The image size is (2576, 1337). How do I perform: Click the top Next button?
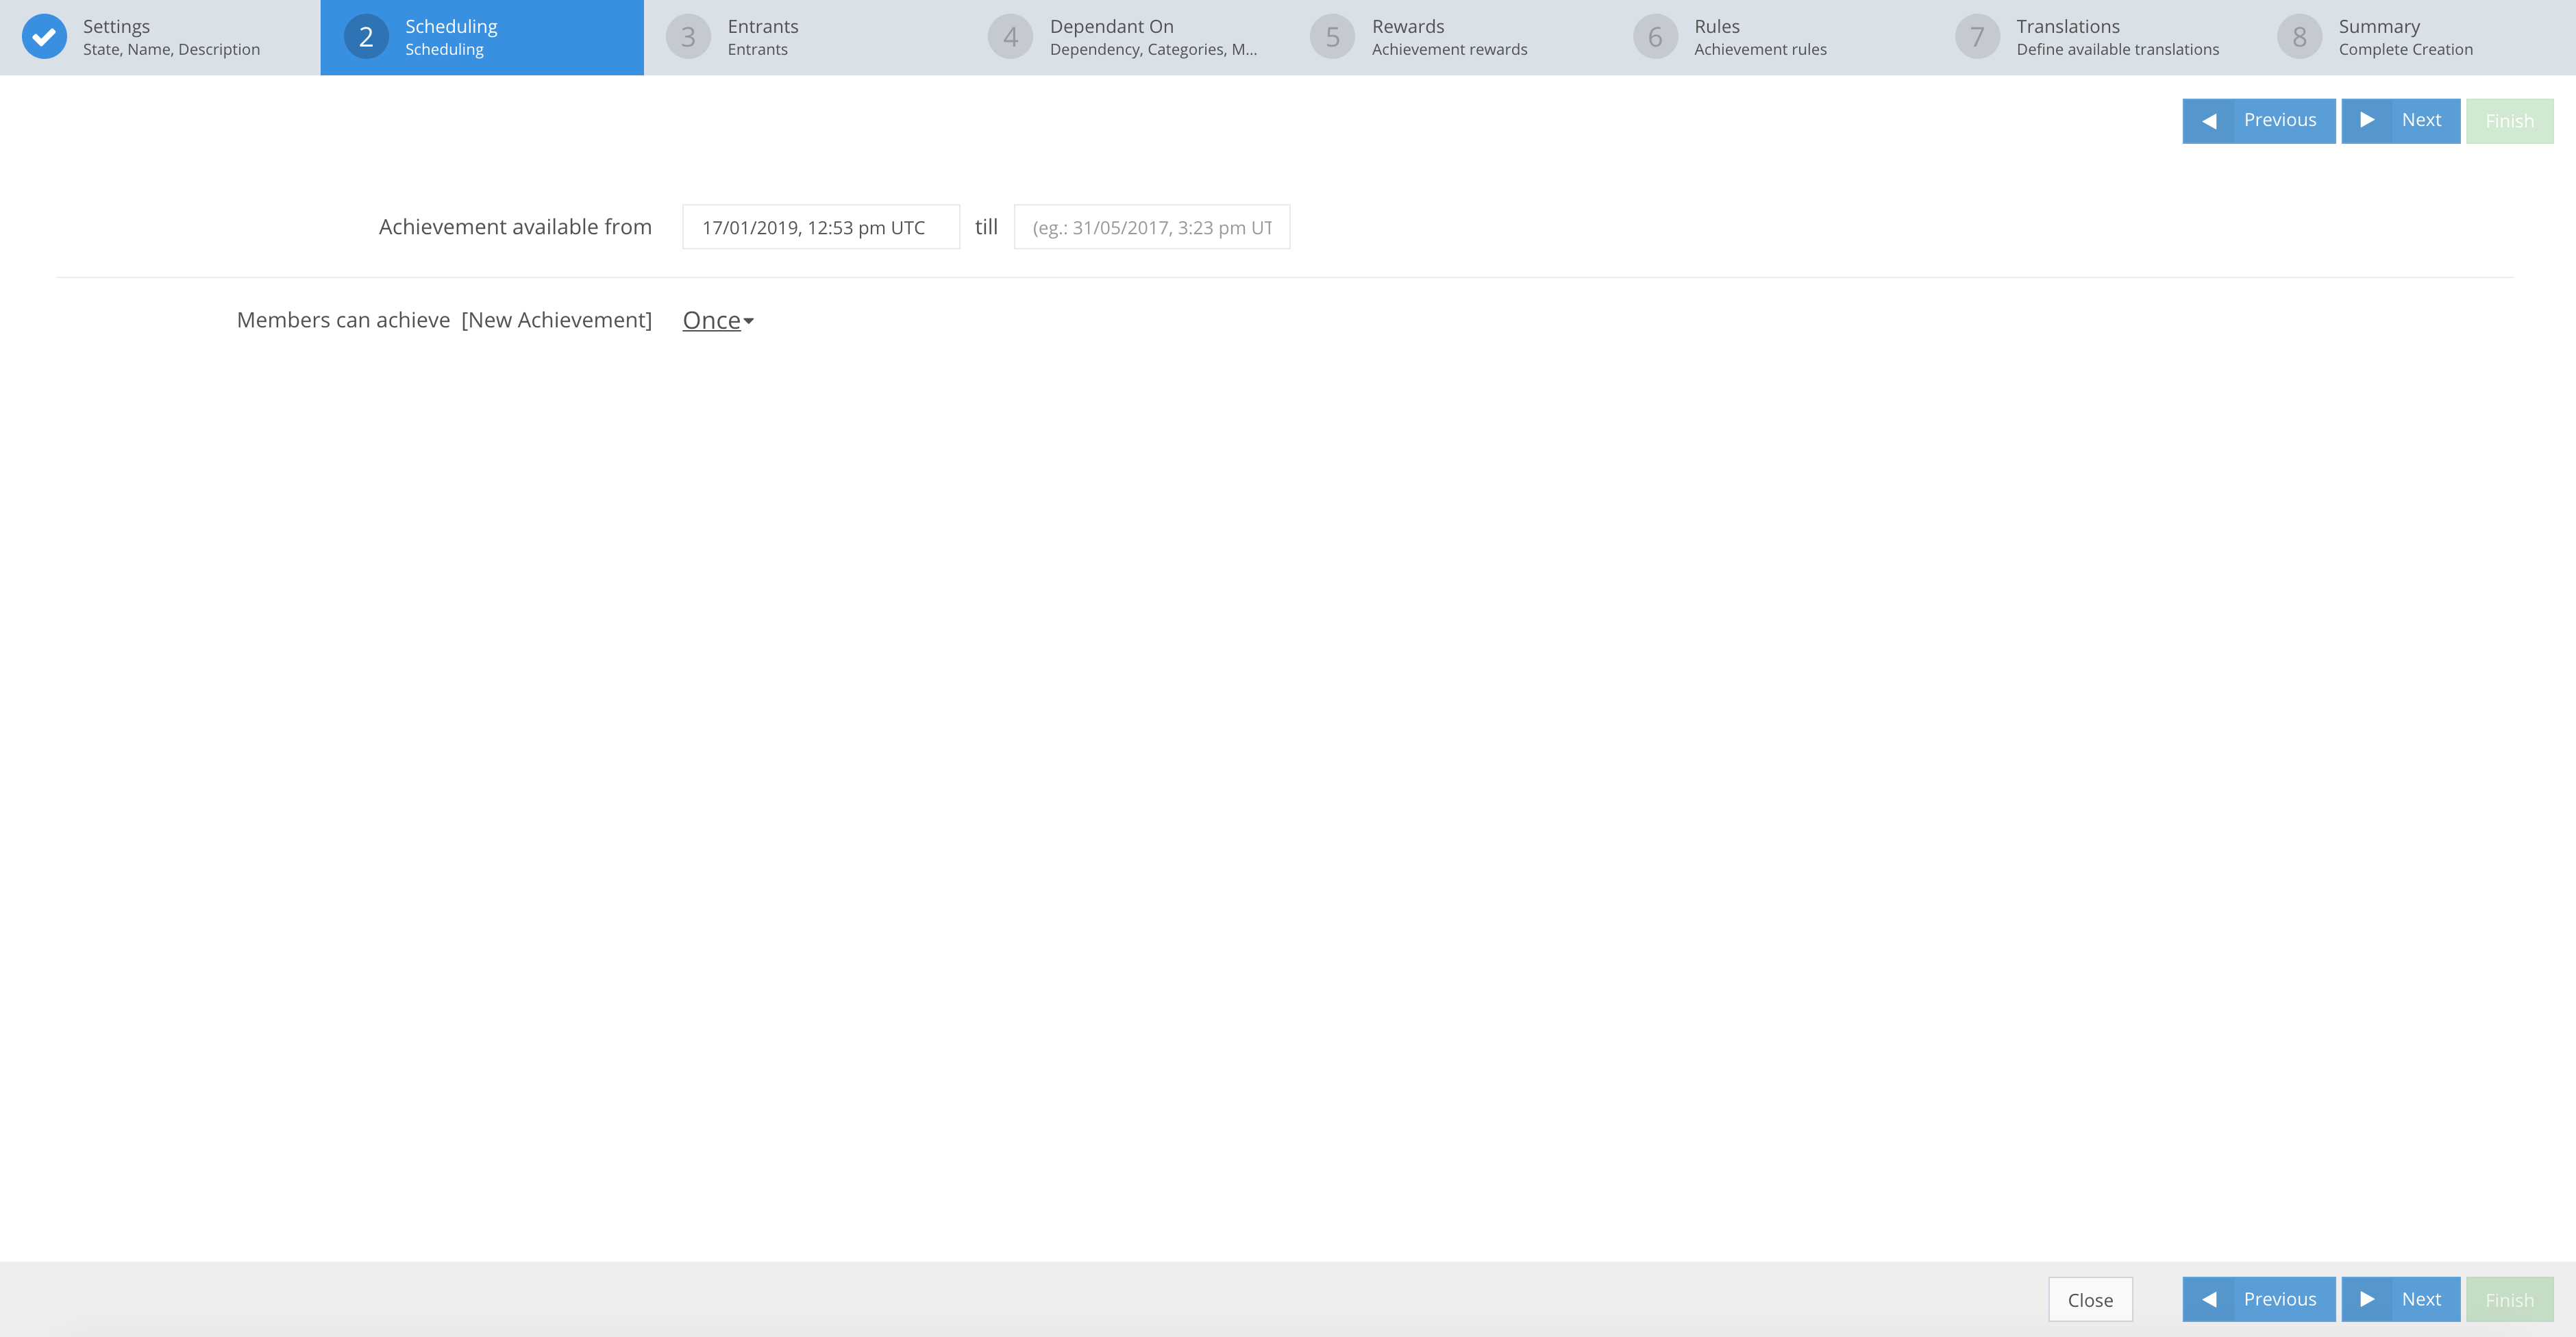[x=2400, y=120]
